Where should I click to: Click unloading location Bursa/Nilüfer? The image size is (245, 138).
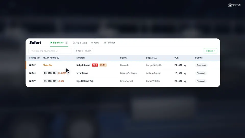(x=153, y=81)
